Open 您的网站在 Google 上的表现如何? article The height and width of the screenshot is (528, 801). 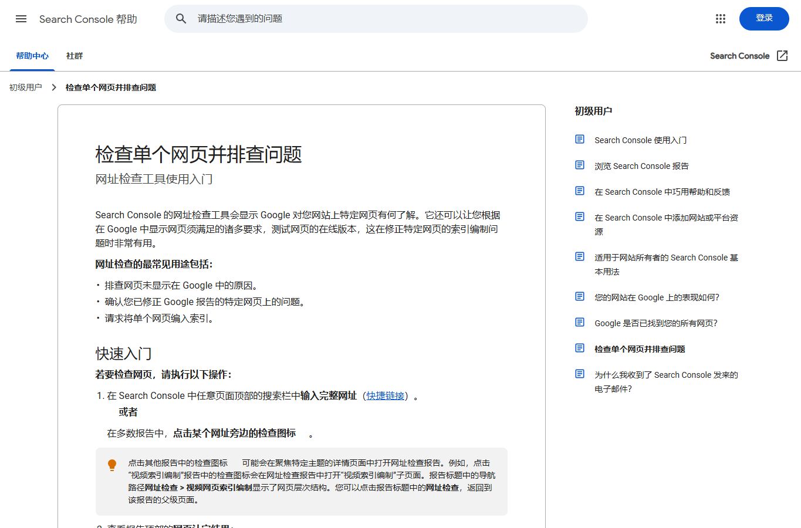(x=657, y=297)
